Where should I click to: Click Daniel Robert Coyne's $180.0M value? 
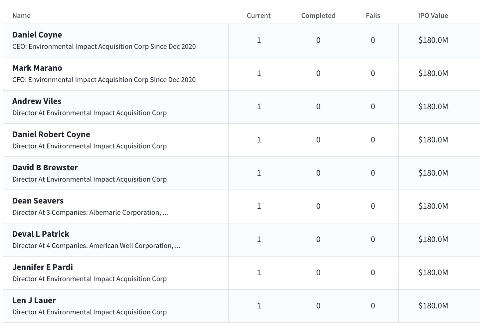pos(433,140)
